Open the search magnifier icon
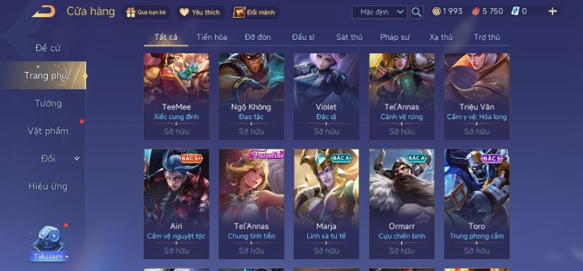Image resolution: width=583 pixels, height=271 pixels. [417, 12]
